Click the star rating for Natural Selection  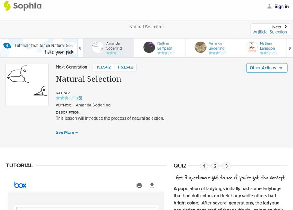[x=66, y=98]
